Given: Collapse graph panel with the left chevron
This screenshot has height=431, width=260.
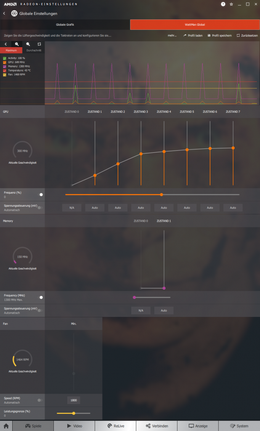Looking at the screenshot, I should pyautogui.click(x=5, y=44).
